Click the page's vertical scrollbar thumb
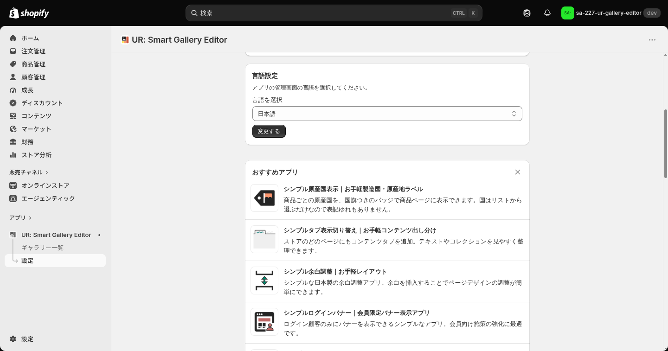Viewport: 668px width, 351px height. [x=666, y=144]
